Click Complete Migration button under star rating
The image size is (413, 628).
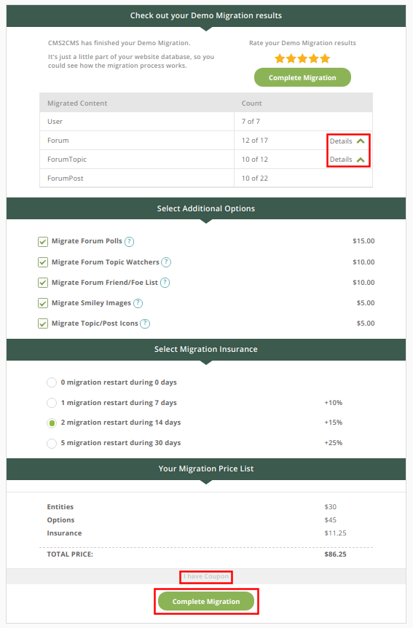tap(302, 78)
